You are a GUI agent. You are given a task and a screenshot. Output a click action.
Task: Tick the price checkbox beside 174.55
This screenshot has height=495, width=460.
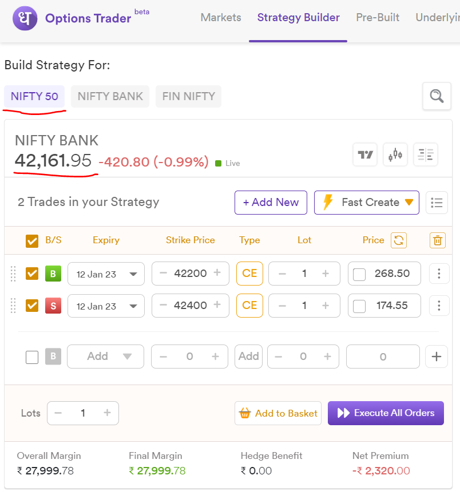pos(359,306)
